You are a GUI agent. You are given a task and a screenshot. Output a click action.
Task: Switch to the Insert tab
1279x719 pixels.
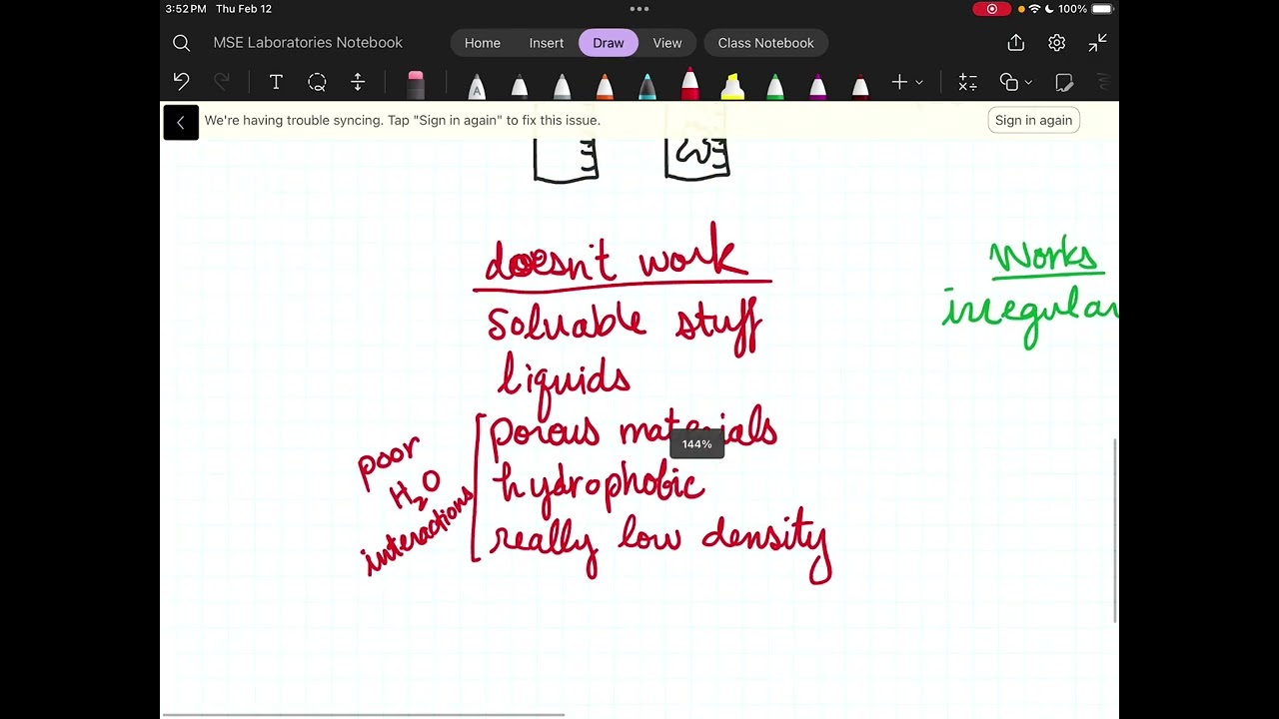click(x=547, y=43)
